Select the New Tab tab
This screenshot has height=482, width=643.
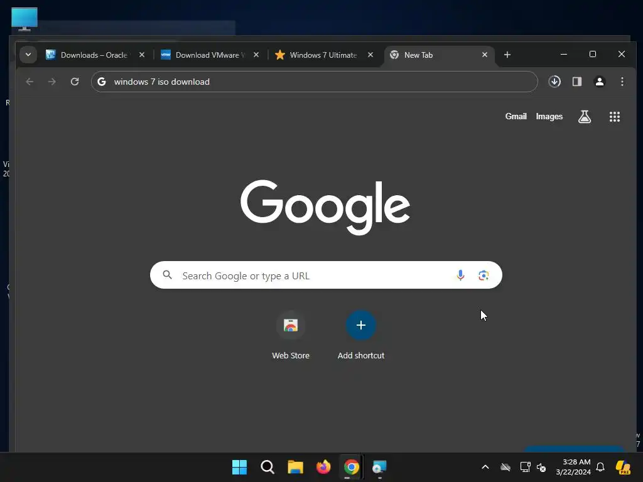(439, 55)
